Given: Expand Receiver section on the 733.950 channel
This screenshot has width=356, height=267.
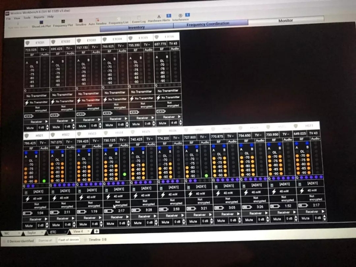Looking at the screenshot, I should tap(284, 212).
